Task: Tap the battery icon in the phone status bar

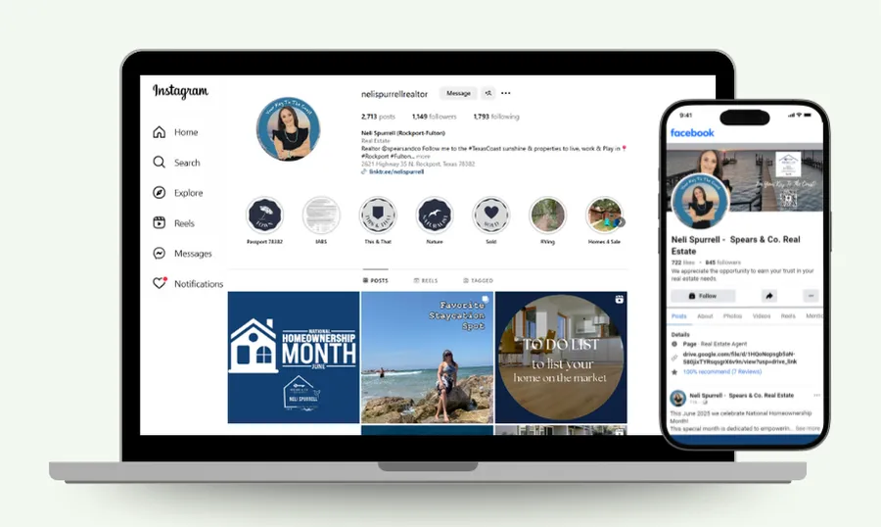Action: pyautogui.click(x=808, y=115)
